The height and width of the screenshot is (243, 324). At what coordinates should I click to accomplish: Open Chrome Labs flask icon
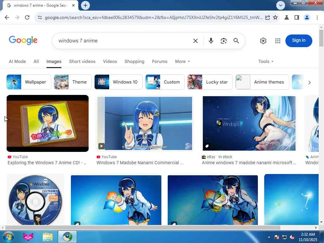tap(287, 18)
